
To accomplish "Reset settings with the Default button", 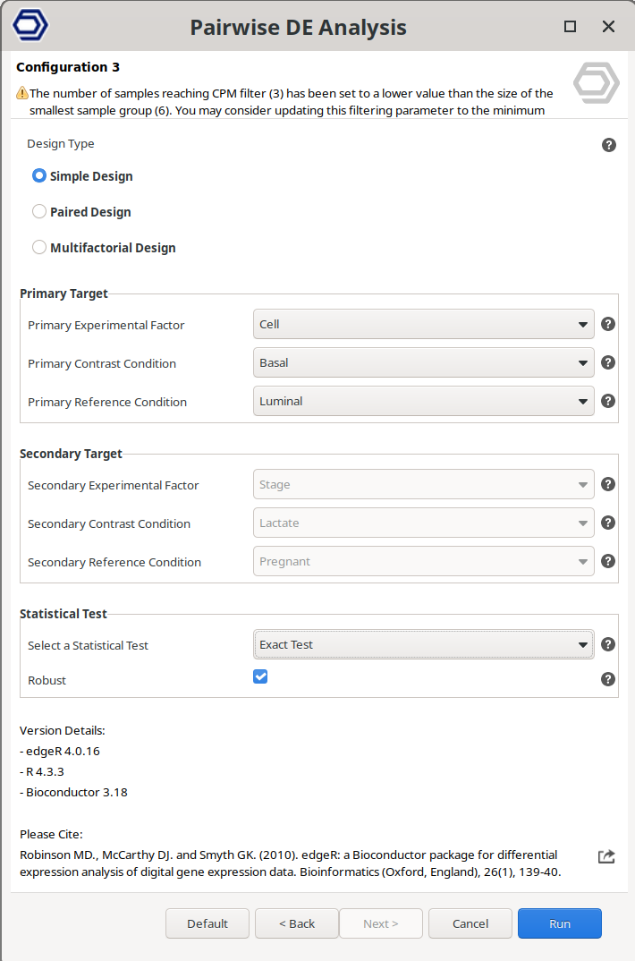I will (x=207, y=923).
